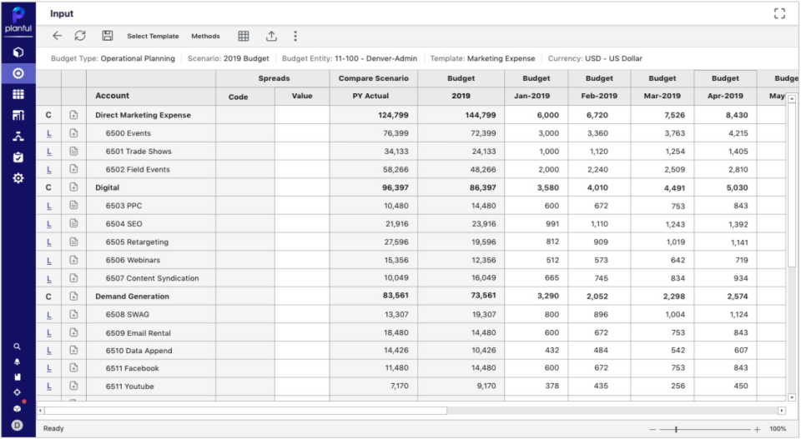Click the Mar-2019 column header
Image resolution: width=801 pixels, height=439 pixels.
click(662, 96)
